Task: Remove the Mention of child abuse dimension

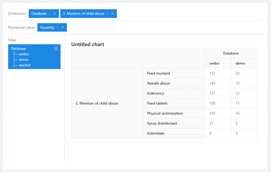Action: click(112, 13)
